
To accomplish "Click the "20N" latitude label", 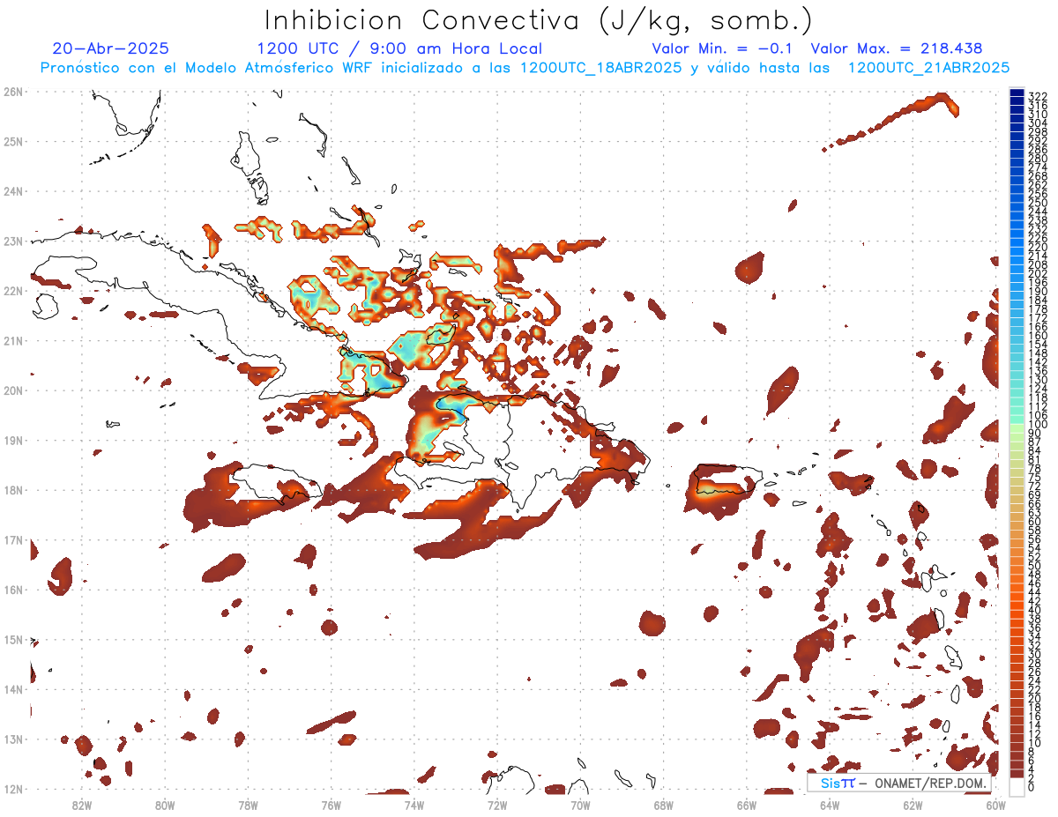I will (12, 390).
